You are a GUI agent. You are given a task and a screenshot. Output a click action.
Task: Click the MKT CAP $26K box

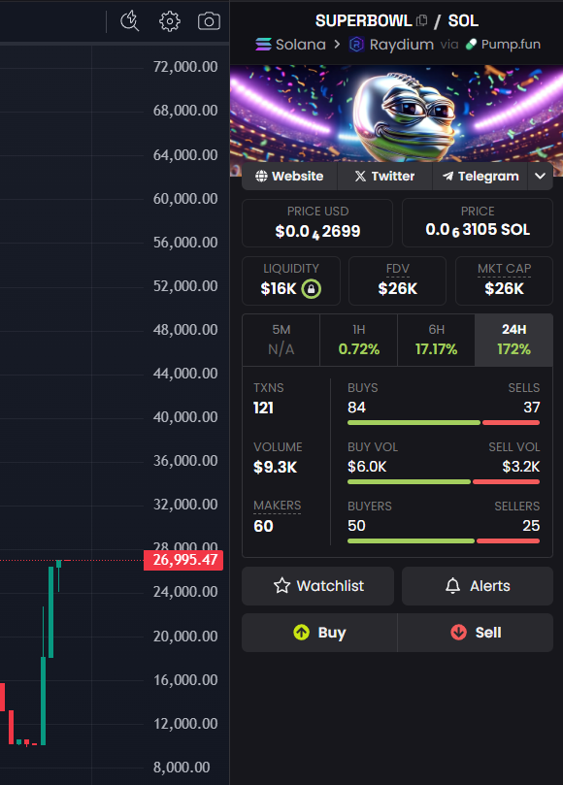(504, 280)
